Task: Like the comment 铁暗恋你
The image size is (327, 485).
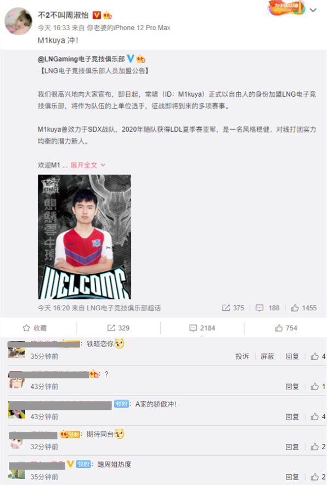Action: click(314, 356)
